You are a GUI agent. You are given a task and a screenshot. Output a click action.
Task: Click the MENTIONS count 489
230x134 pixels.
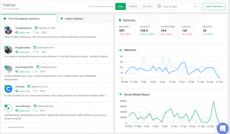click(122, 31)
